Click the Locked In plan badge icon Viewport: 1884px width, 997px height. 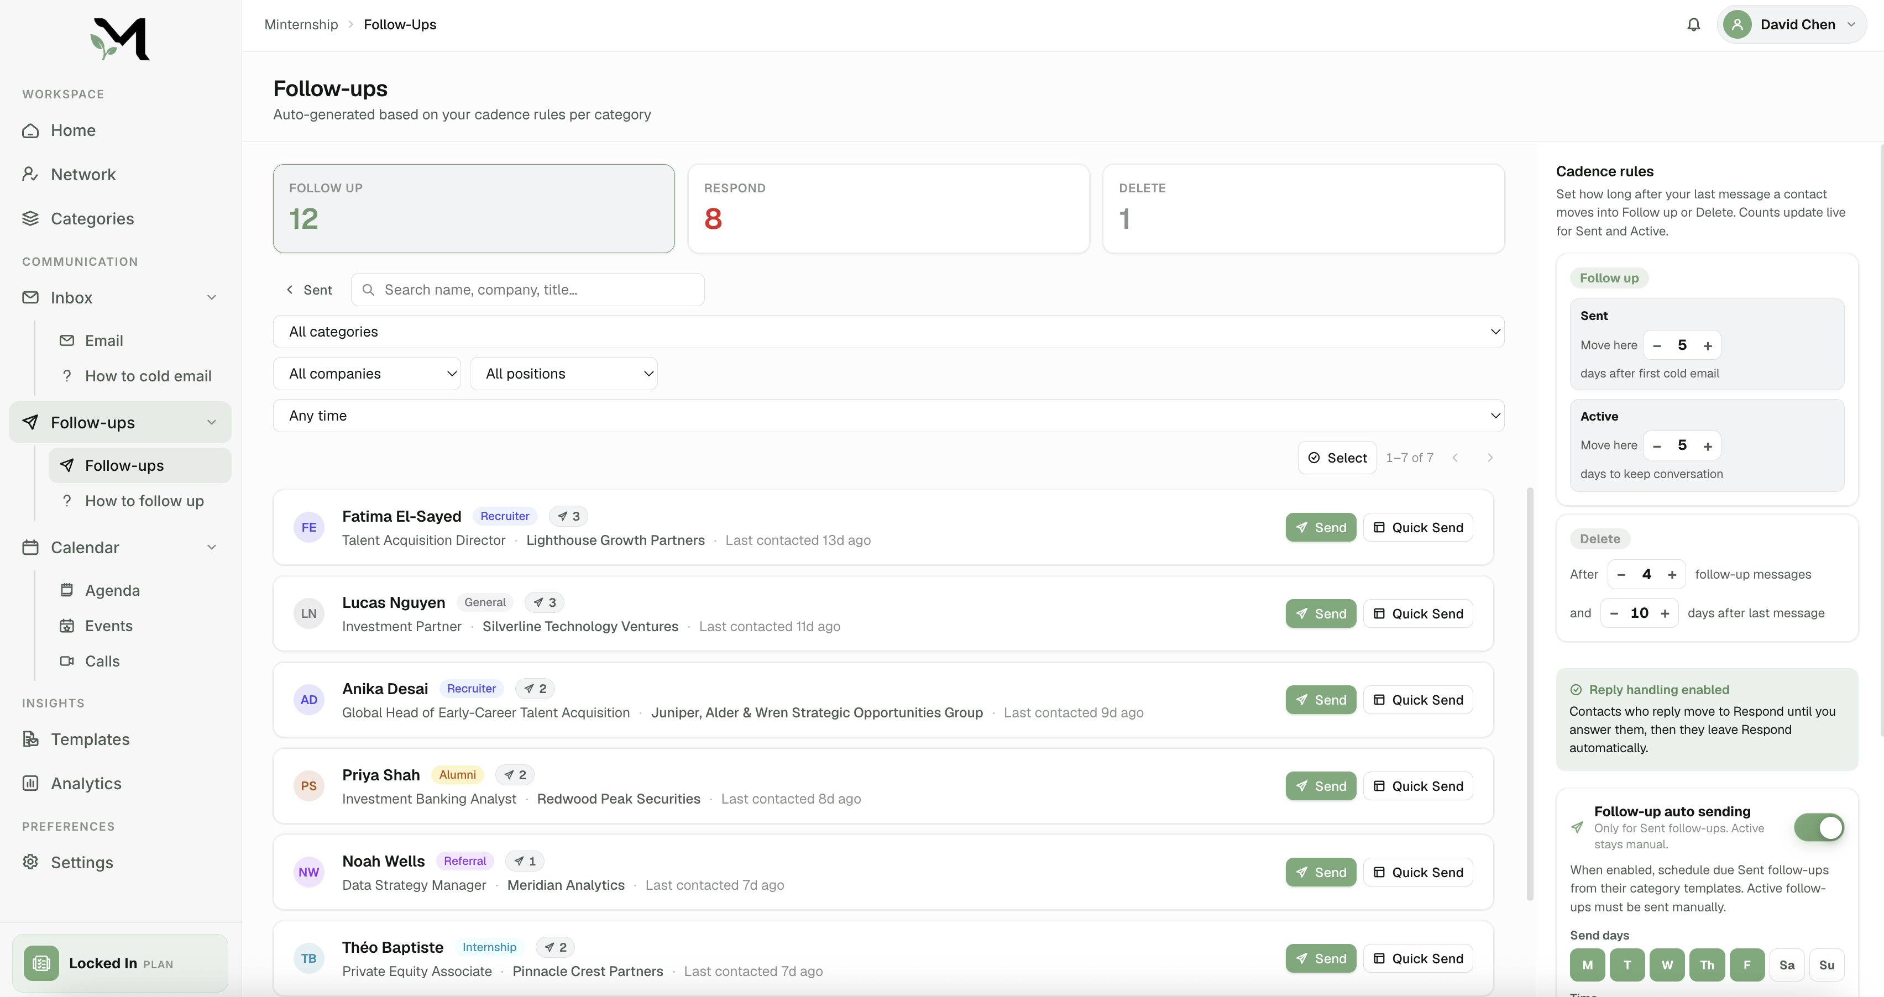41,963
